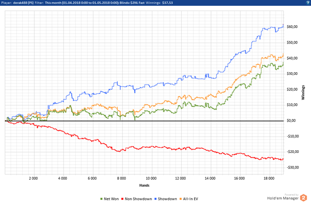Click the $10,00 y-axis label

(x=292, y=105)
